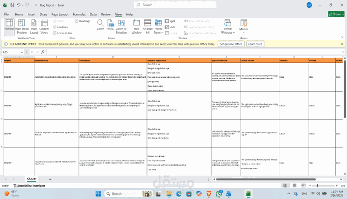
Task: Open the Help tab
Action: [x=129, y=14]
